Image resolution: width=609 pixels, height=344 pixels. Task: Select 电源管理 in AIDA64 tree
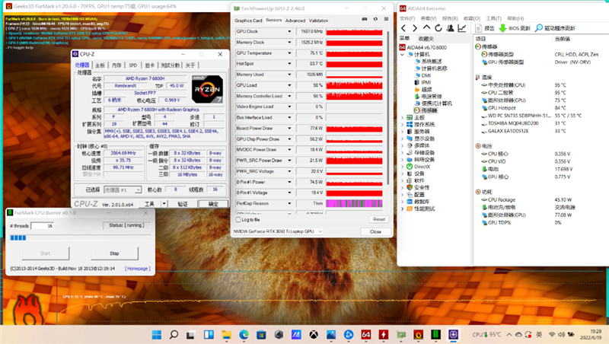point(428,97)
